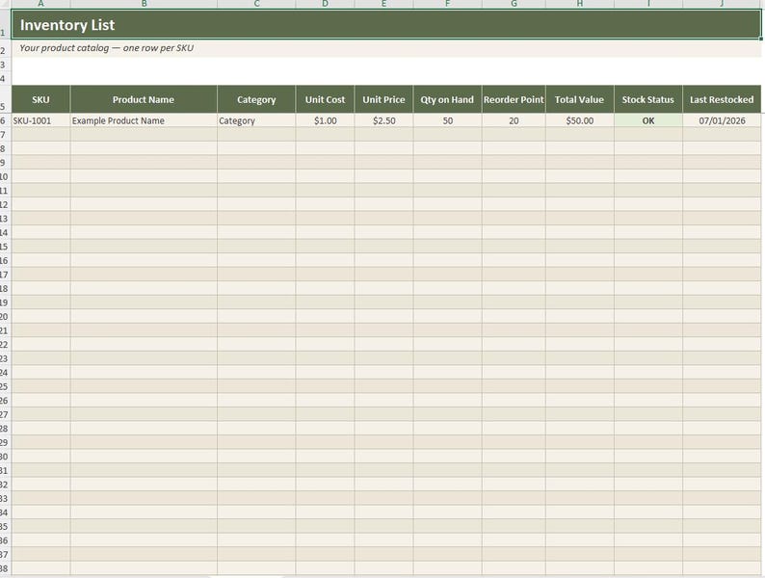Click the reorder point cell showing 20
Viewport: 765px width, 578px height.
click(x=514, y=120)
